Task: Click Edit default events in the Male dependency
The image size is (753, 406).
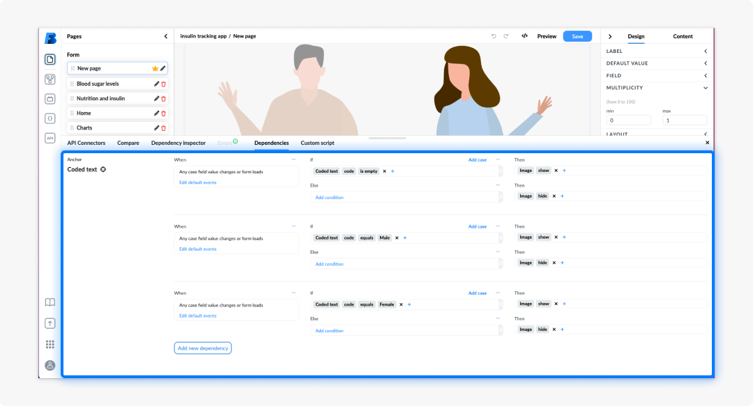Action: (198, 249)
